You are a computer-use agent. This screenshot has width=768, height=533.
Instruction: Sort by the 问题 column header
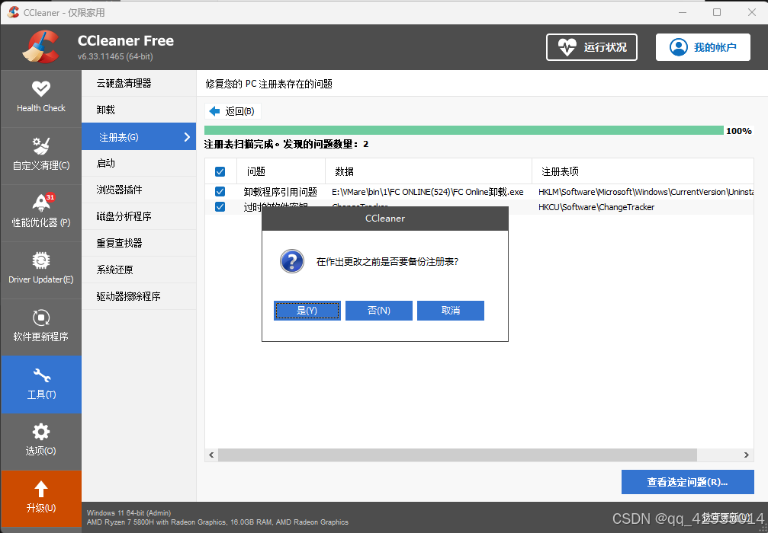pos(281,171)
